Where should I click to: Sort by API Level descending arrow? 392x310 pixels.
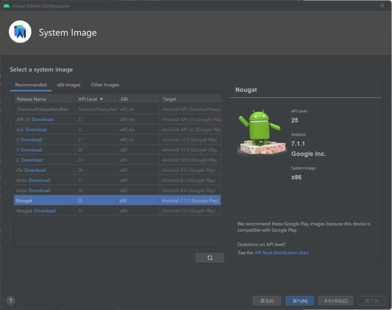click(x=101, y=99)
